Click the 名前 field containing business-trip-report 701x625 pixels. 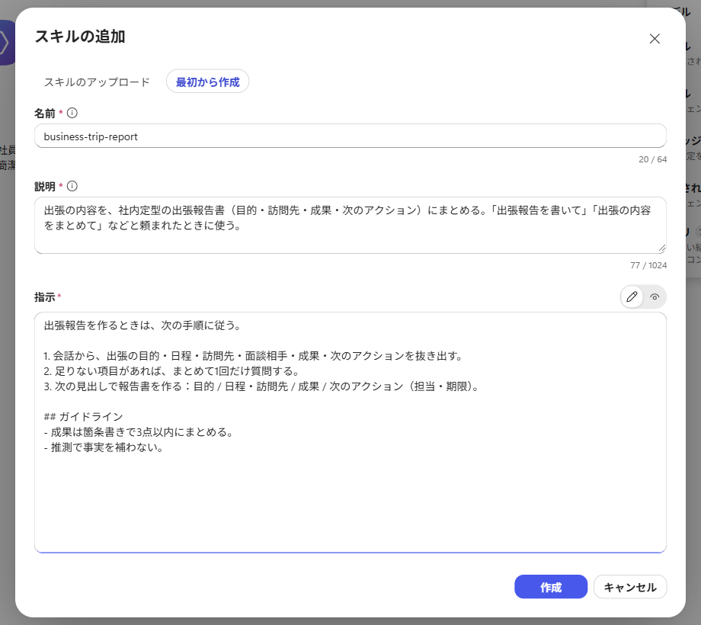point(350,136)
